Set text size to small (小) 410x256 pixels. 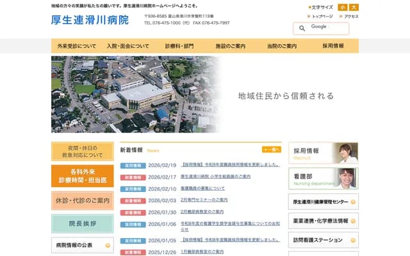[343, 7]
